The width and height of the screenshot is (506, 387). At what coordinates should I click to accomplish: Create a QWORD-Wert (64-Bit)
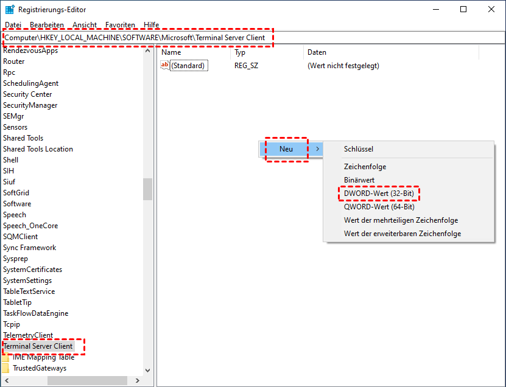pos(379,207)
